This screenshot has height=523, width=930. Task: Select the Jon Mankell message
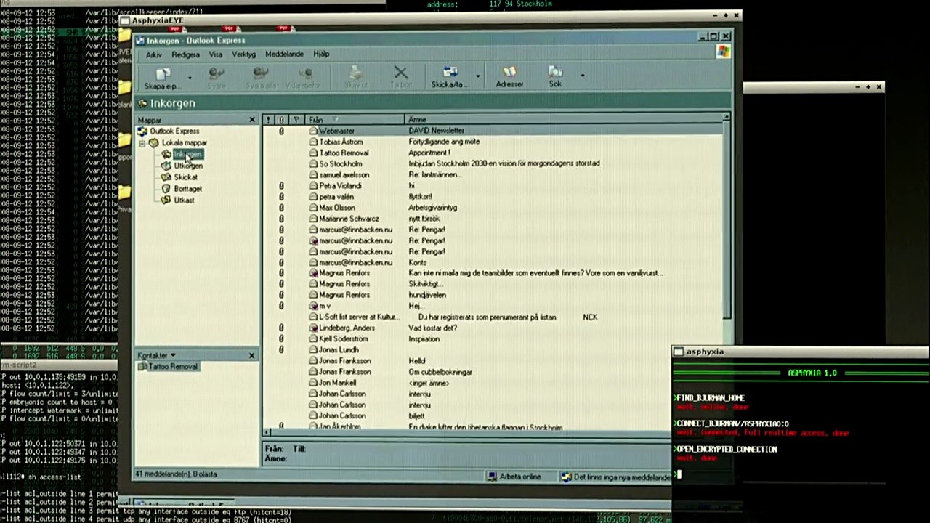[x=469, y=383]
